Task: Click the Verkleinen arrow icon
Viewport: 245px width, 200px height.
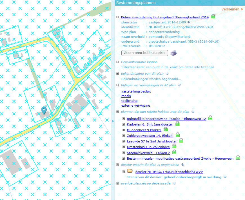Action: 242,9
